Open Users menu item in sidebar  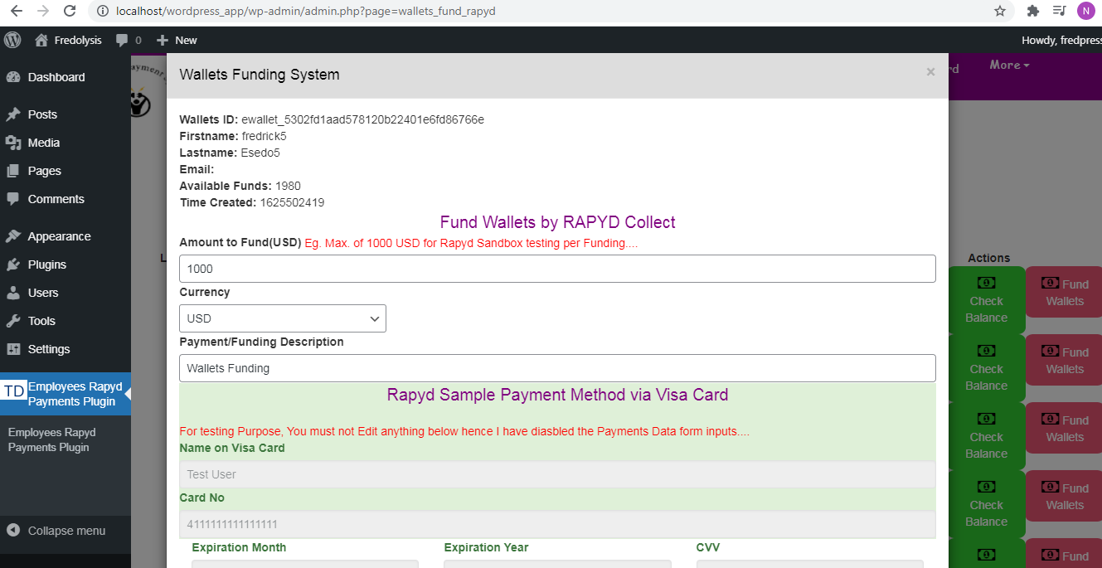(x=66, y=293)
